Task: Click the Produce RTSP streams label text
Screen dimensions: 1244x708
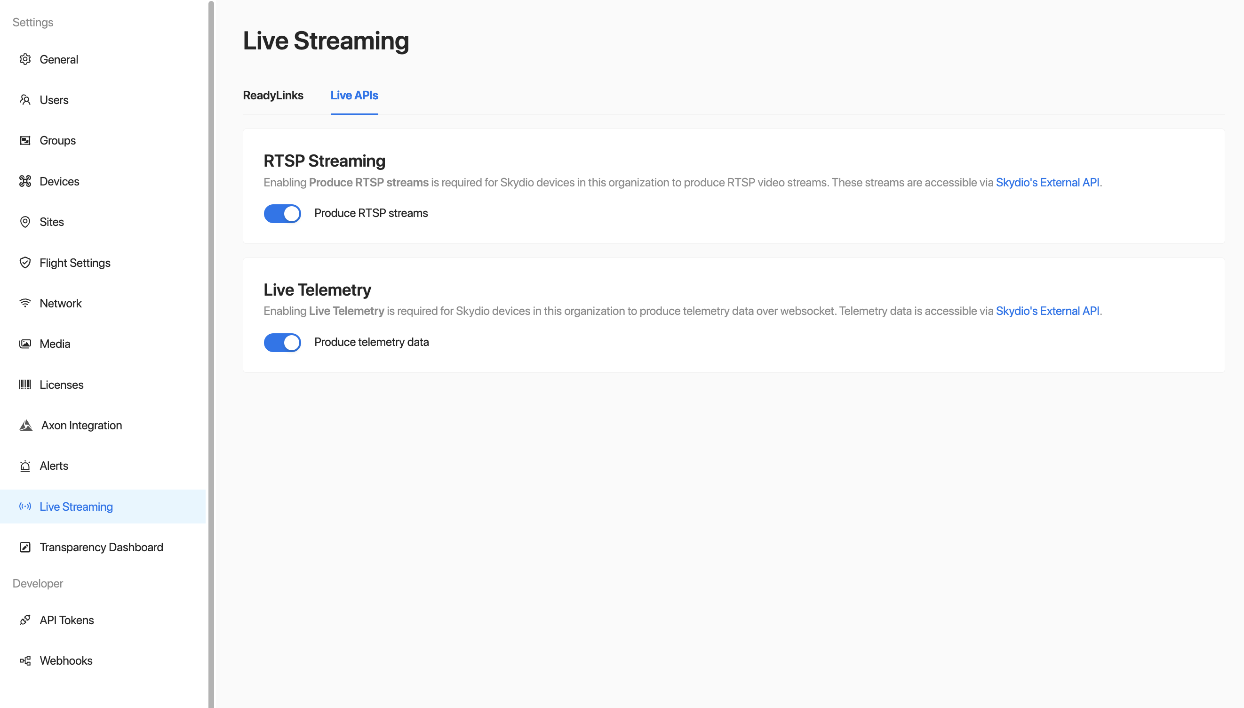Action: 371,213
